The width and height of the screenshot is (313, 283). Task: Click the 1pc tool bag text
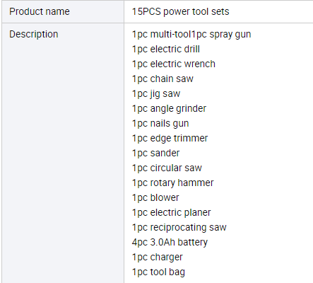[158, 272]
